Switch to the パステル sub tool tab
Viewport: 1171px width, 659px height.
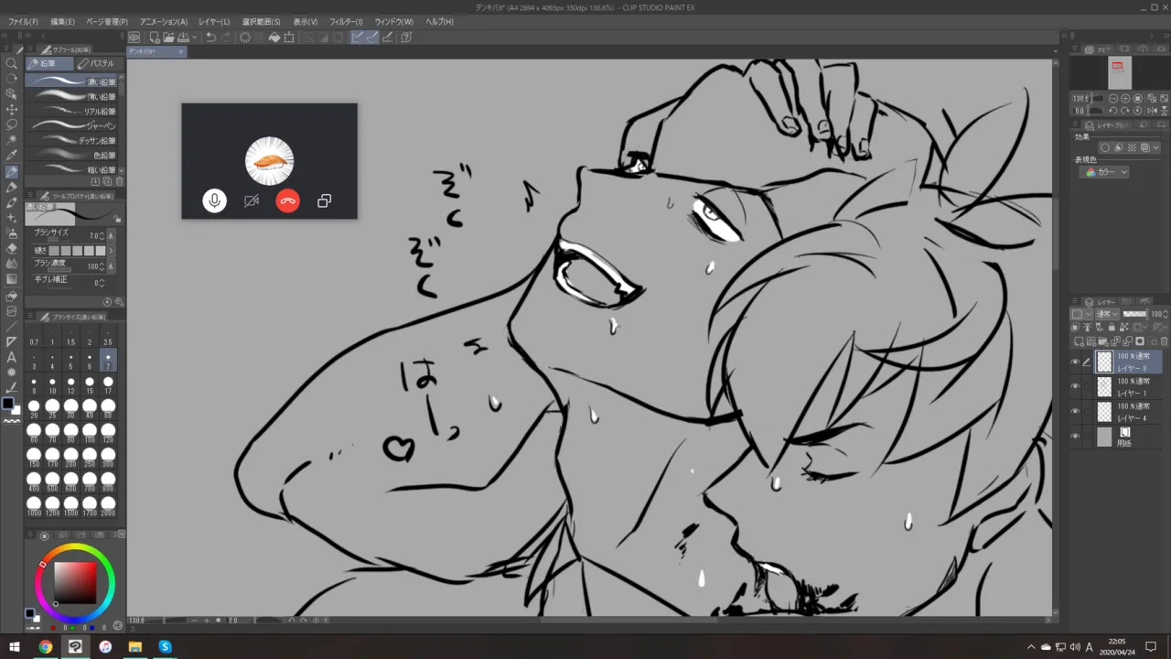click(x=97, y=64)
